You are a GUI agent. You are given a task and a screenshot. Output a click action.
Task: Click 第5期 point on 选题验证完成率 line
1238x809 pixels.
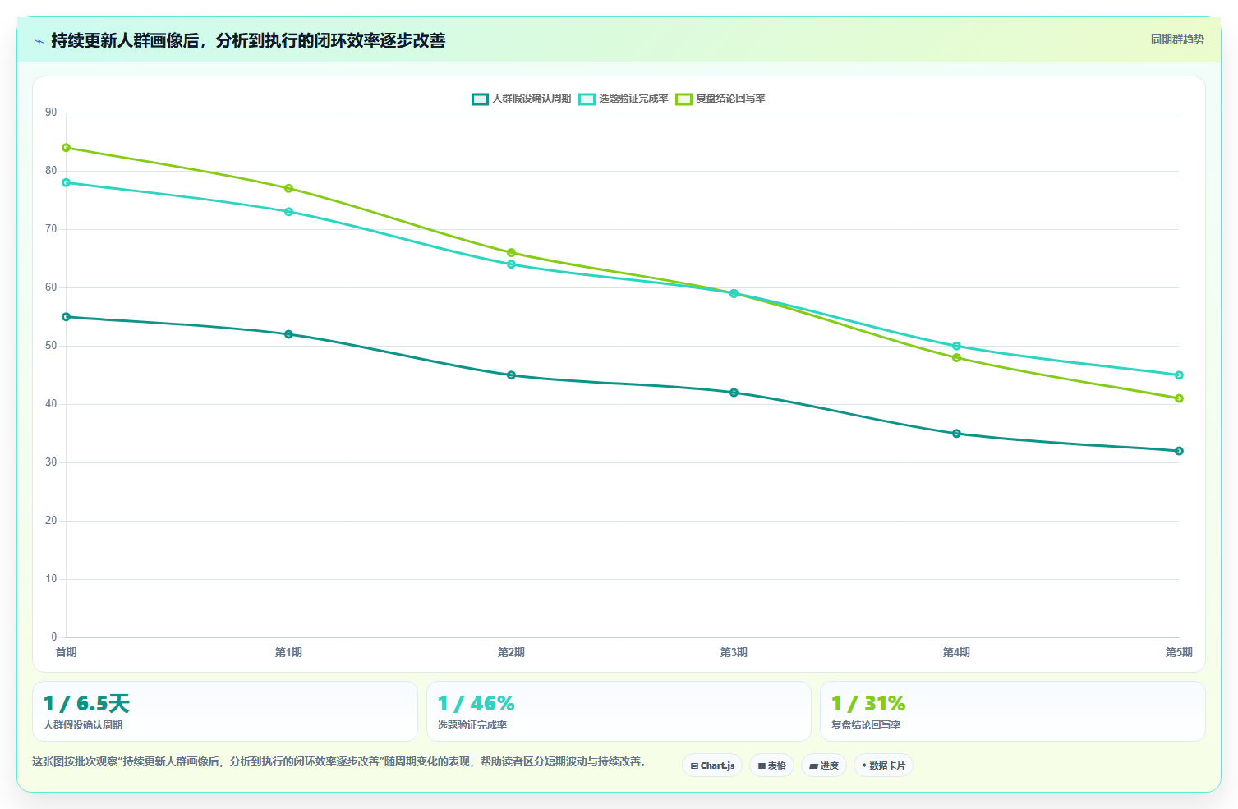tap(1179, 375)
